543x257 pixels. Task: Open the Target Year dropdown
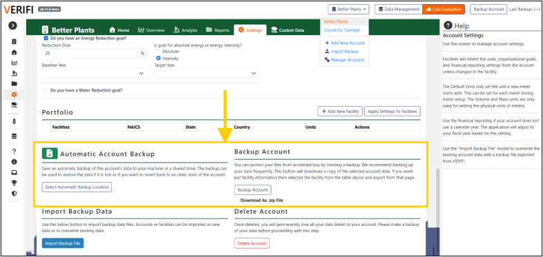(207, 73)
